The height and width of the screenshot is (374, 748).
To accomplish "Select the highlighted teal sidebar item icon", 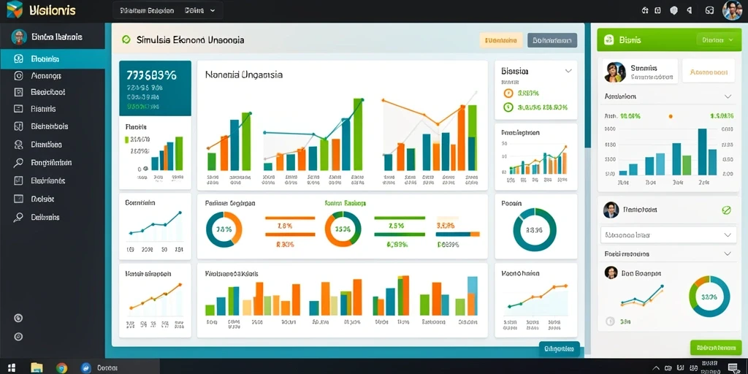I will tap(18, 59).
